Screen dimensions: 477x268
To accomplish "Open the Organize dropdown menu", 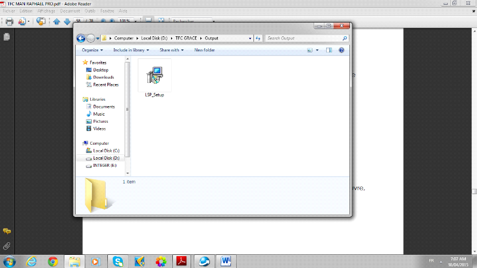I will coord(92,50).
